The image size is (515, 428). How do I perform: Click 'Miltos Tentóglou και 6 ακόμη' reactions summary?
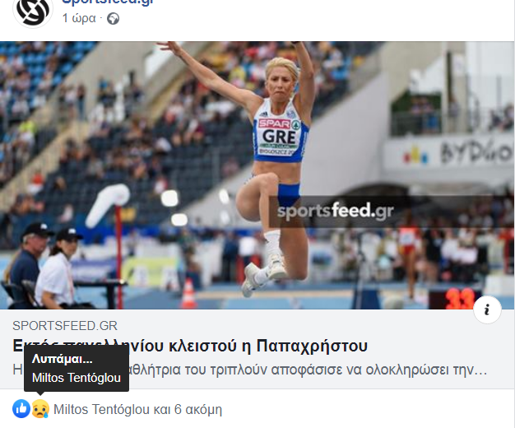pos(137,410)
